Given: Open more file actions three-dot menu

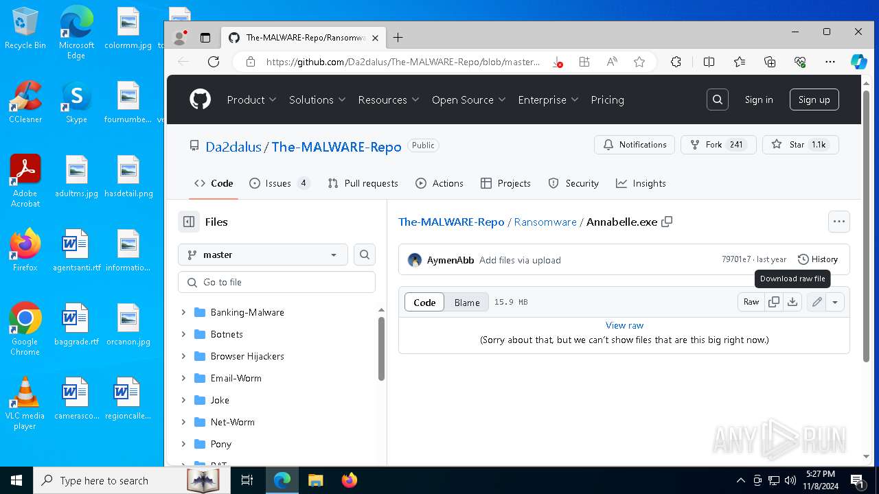Looking at the screenshot, I should click(x=838, y=222).
